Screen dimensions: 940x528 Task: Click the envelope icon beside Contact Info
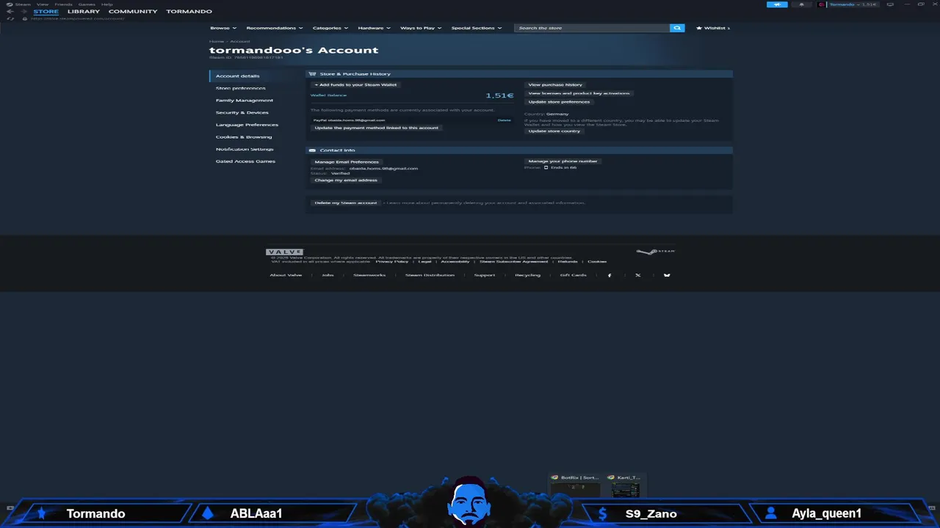pos(312,150)
